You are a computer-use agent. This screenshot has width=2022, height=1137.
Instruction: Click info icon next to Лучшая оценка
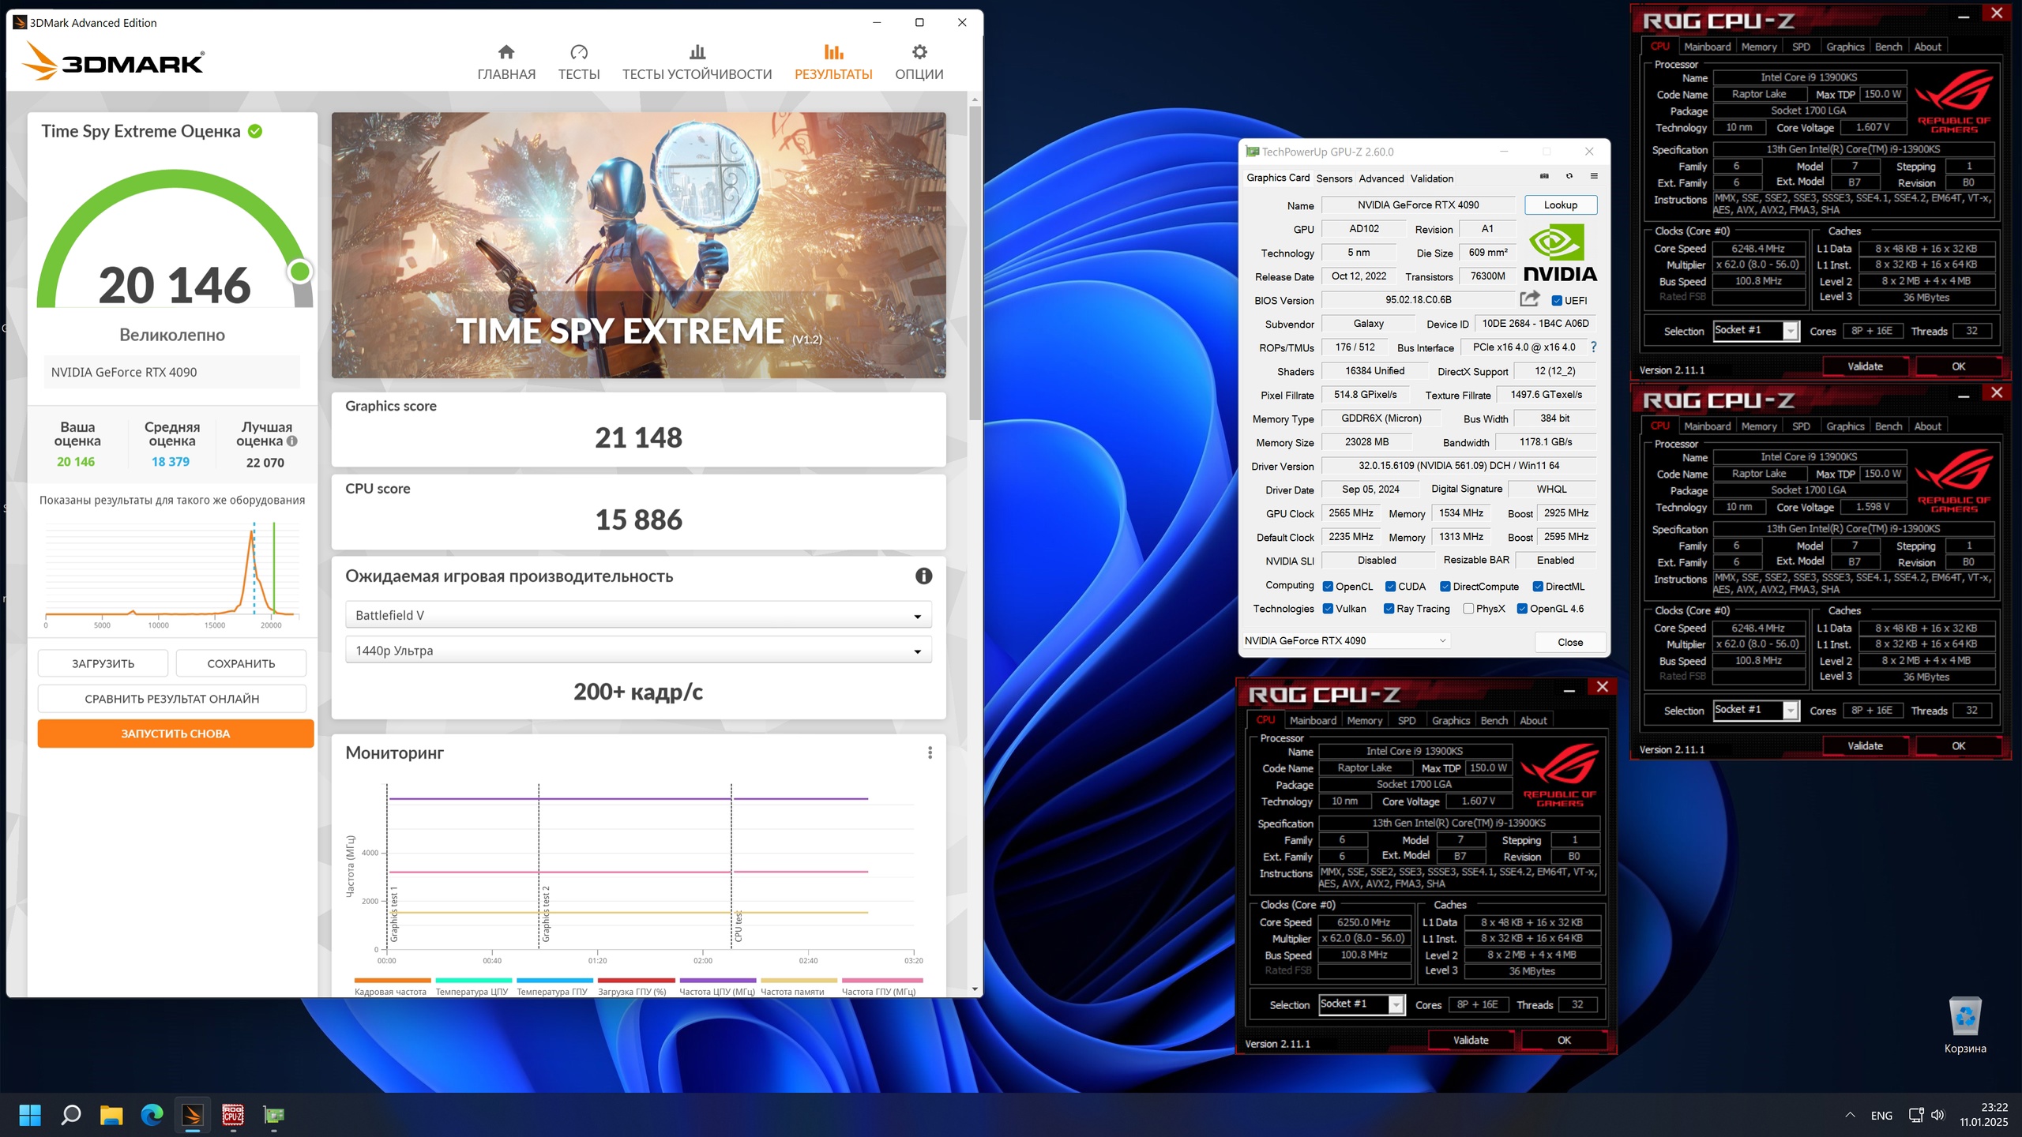click(292, 441)
